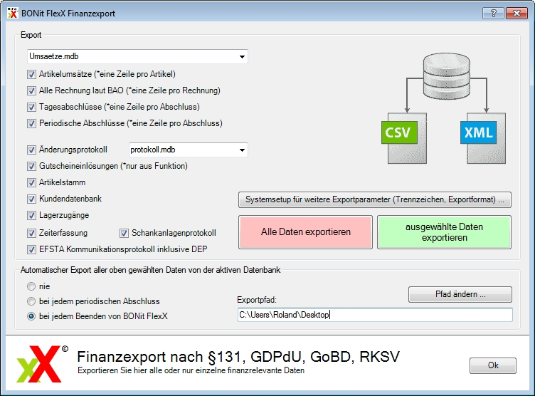Toggle Kundendatenbank checkbox
The height and width of the screenshot is (396, 535).
31,199
